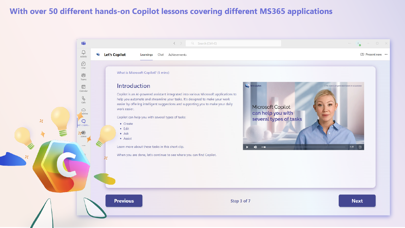The width and height of the screenshot is (405, 228).
Task: Seek along the video progress bar
Action: tap(303, 147)
